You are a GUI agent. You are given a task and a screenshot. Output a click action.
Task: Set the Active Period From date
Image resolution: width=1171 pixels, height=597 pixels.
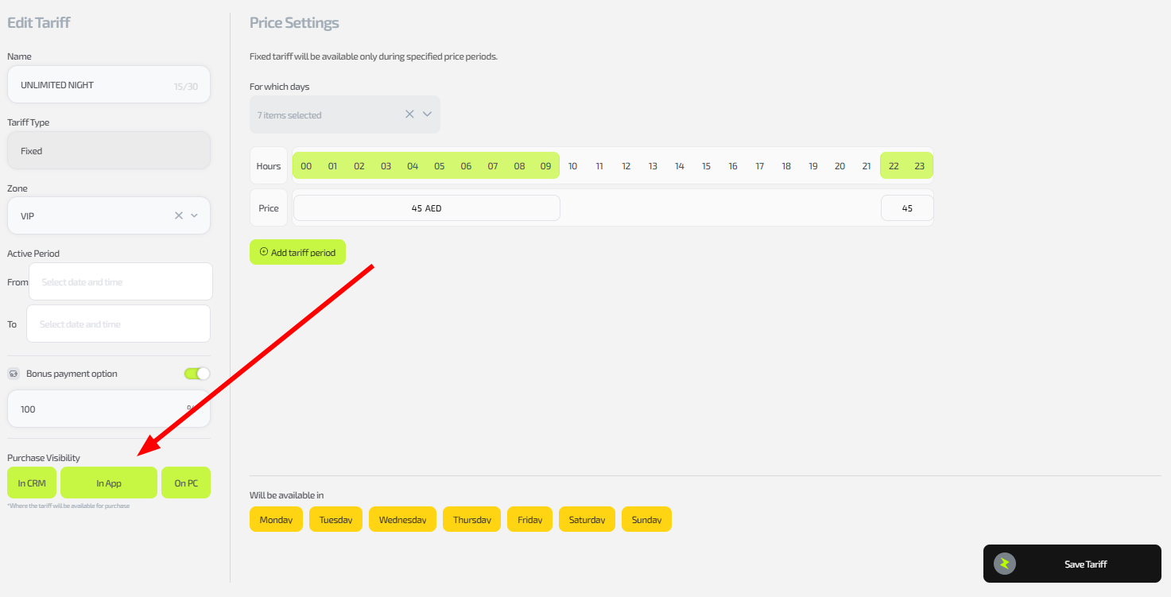[x=121, y=282]
